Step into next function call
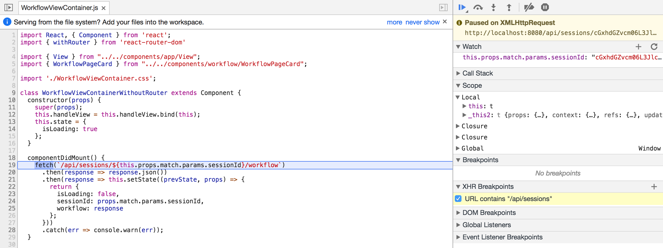 pos(493,7)
